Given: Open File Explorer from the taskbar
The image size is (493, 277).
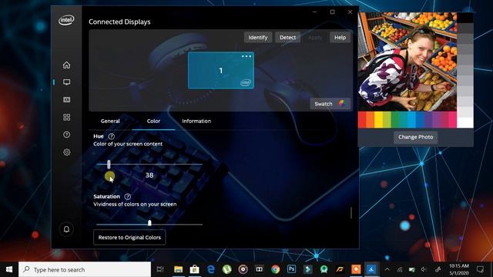Looking at the screenshot, I should coord(178,269).
